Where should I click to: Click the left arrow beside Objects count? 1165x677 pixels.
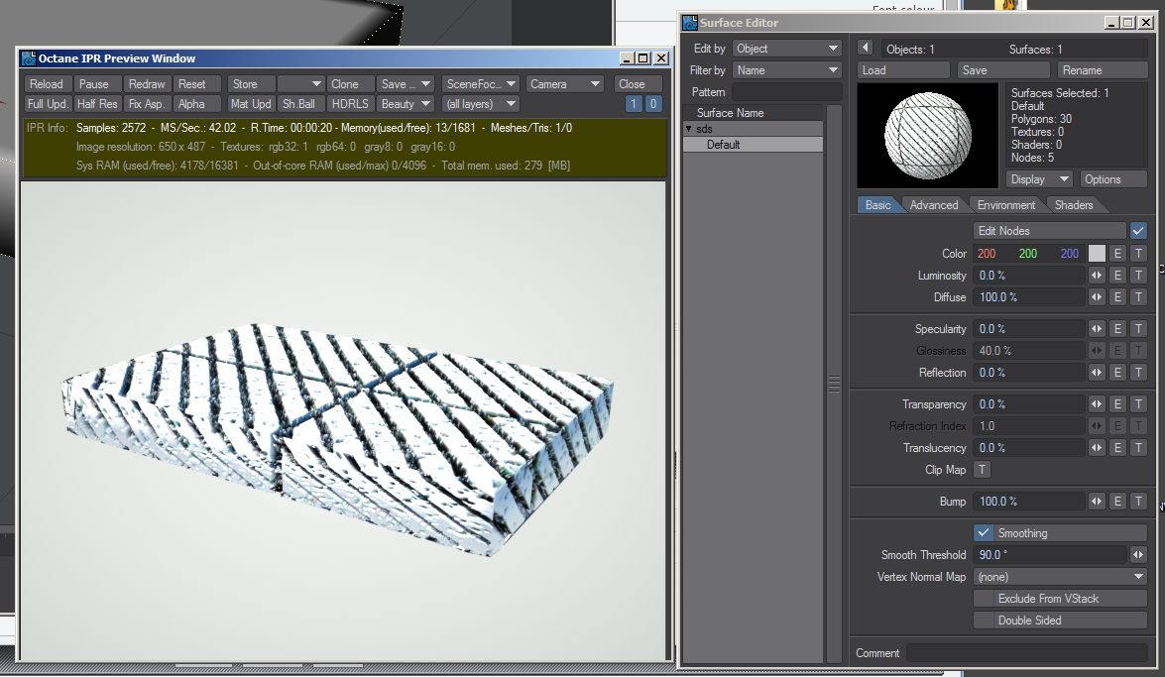(865, 48)
